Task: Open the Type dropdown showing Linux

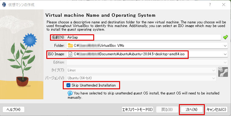Action: [x=141, y=70]
